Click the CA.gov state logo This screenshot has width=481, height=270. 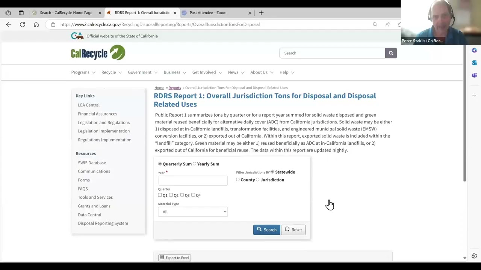(77, 36)
